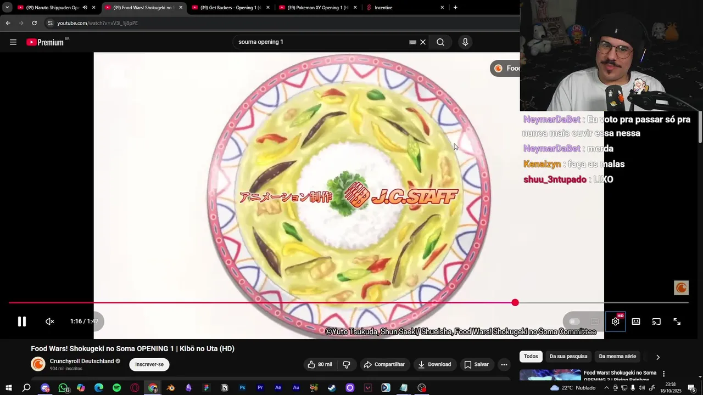Subscribe with Inscrever-se button
Image resolution: width=703 pixels, height=395 pixels.
click(149, 364)
